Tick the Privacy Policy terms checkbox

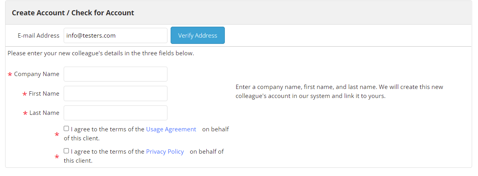pyautogui.click(x=66, y=151)
